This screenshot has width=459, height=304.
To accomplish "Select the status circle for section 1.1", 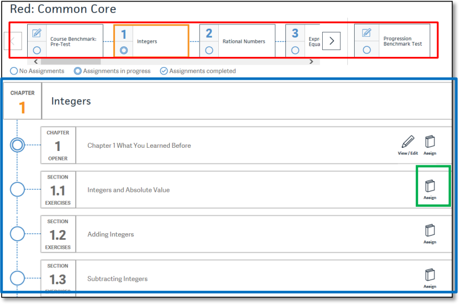I will tap(18, 189).
